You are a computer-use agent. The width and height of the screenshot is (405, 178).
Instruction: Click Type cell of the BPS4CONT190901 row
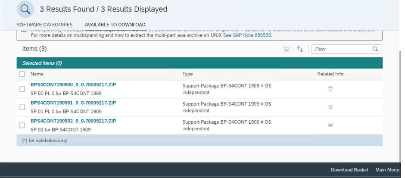coord(227,107)
